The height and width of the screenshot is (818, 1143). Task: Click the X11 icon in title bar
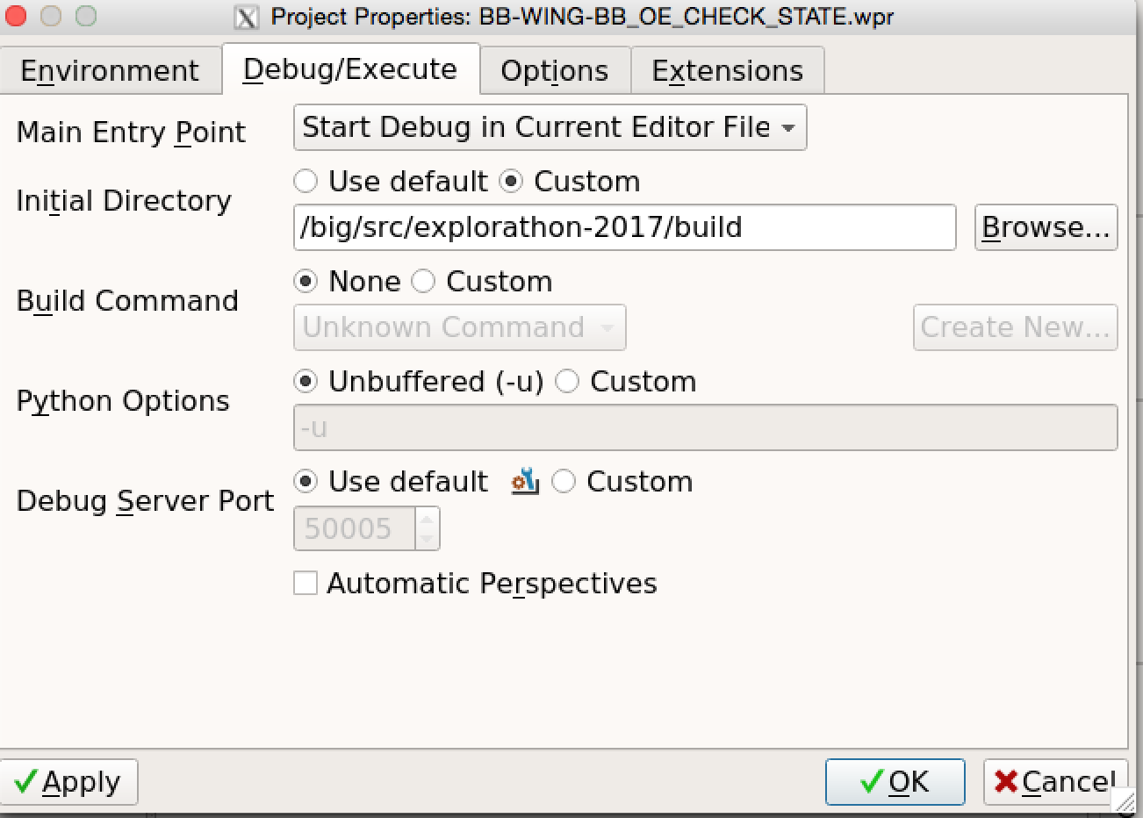[247, 17]
